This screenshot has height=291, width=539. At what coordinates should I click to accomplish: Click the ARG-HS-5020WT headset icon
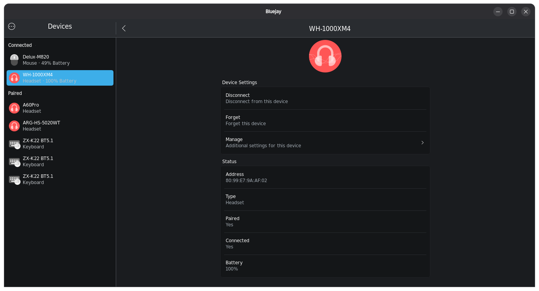[14, 126]
